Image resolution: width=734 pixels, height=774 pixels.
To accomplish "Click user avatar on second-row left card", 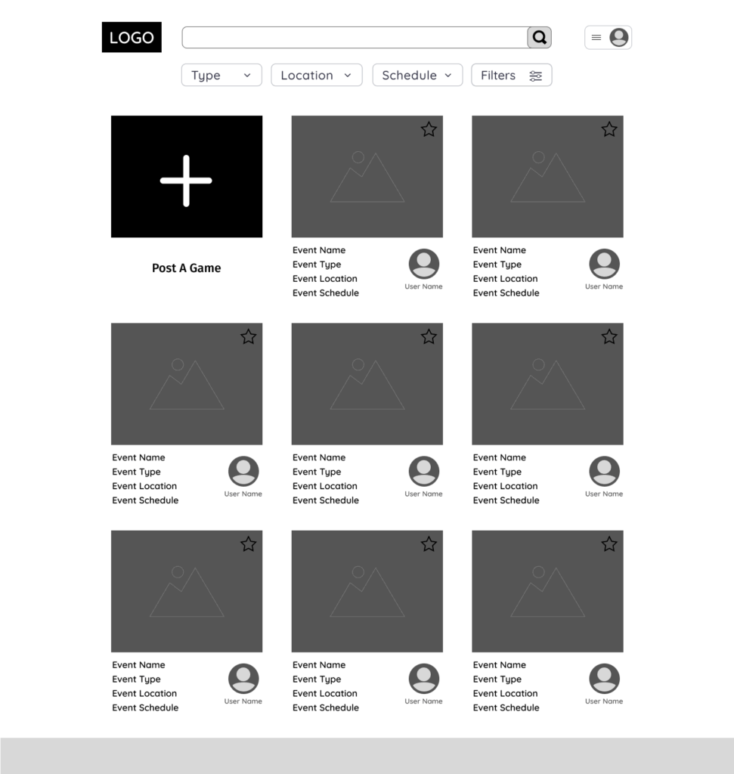I will [x=243, y=472].
